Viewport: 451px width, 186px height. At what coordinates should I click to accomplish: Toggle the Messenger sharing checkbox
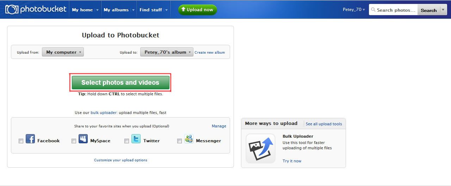point(179,141)
